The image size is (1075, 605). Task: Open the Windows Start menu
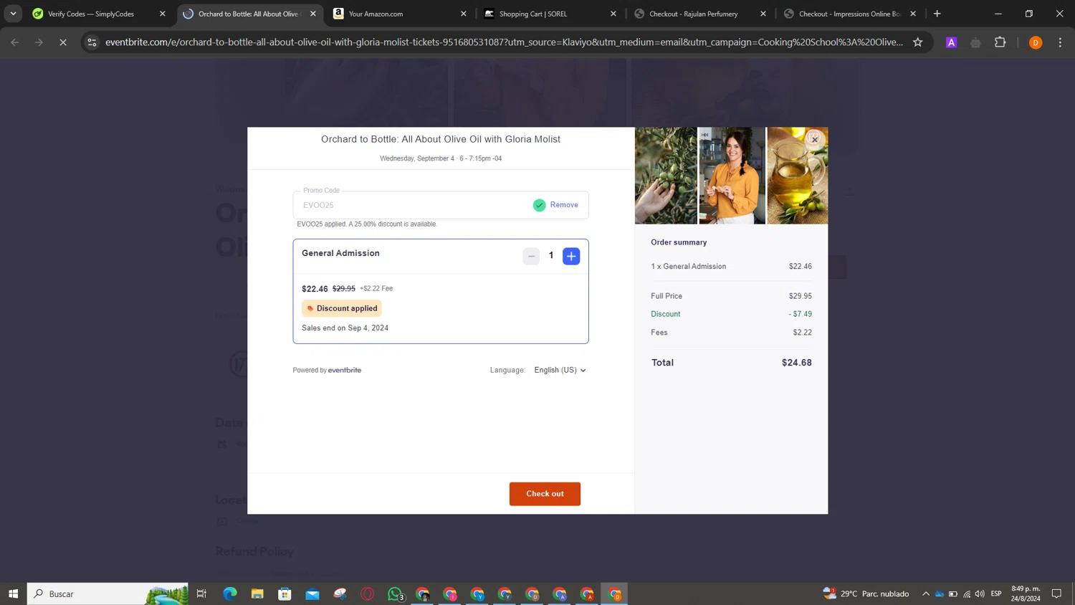tap(13, 594)
